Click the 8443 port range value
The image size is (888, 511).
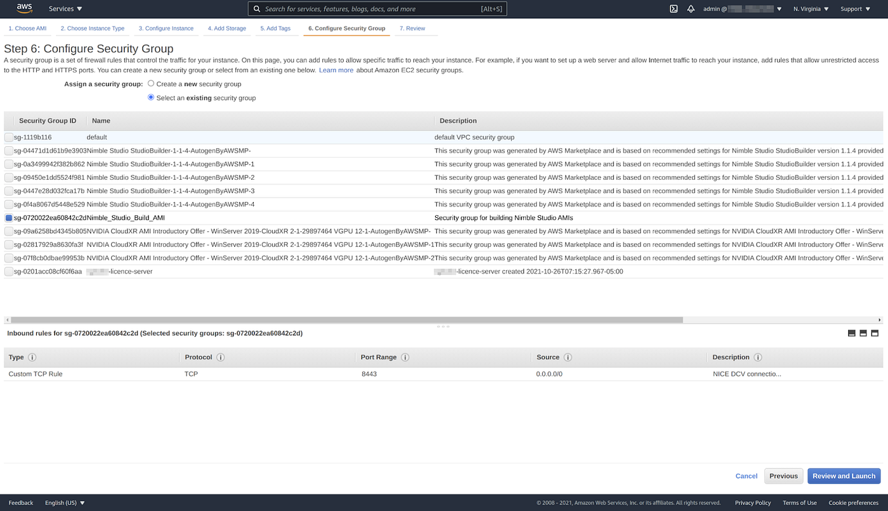tap(369, 374)
